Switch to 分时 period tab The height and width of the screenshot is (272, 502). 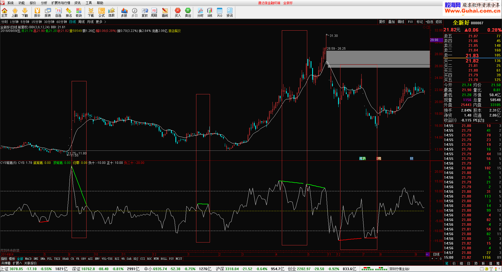click(x=5, y=22)
